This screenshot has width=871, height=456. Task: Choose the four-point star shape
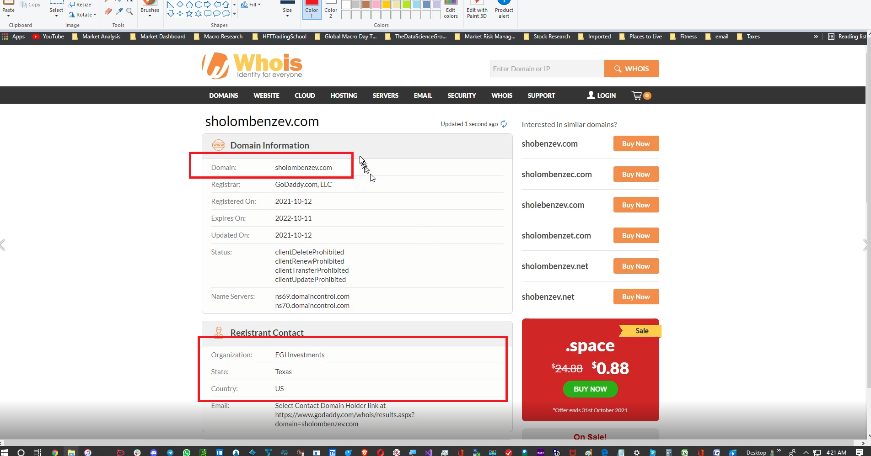180,14
